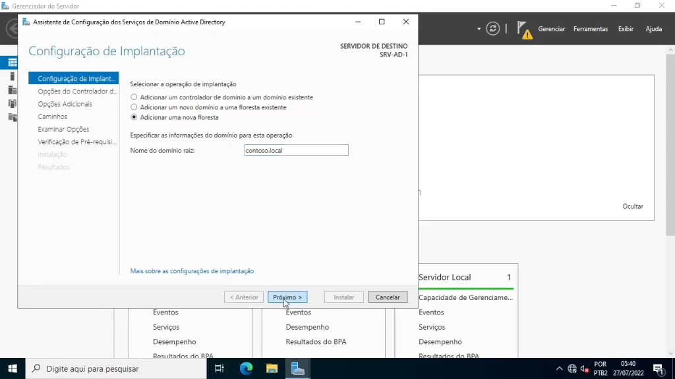Open 'Serviços' in the left tile

point(165,327)
